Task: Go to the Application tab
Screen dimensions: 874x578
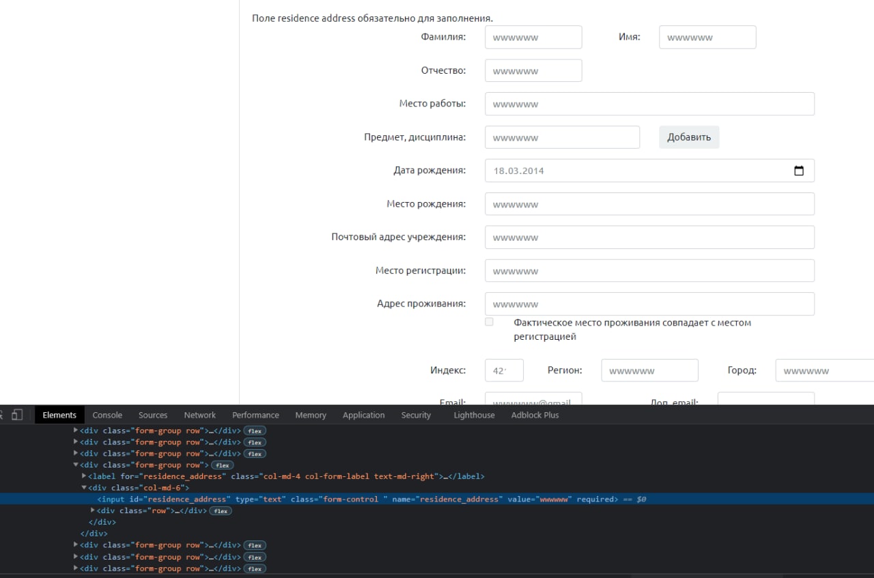Action: (363, 415)
